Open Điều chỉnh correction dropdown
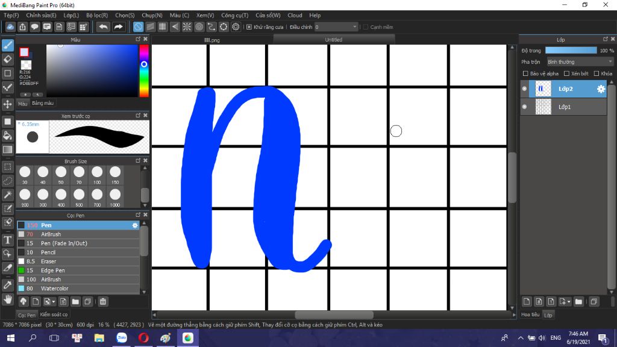 [336, 27]
